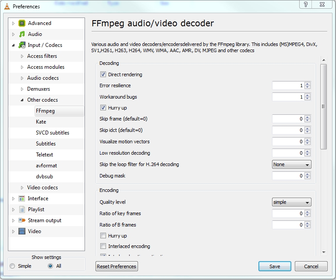Increase Visualize motion vectors value
336x280 pixels.
tap(308, 140)
